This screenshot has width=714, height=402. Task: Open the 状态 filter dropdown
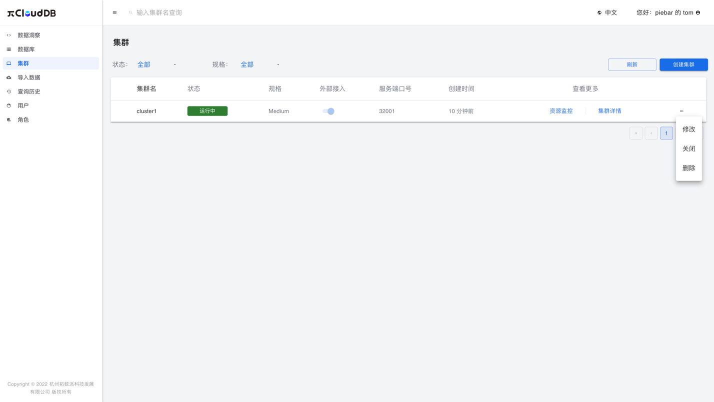tap(156, 64)
